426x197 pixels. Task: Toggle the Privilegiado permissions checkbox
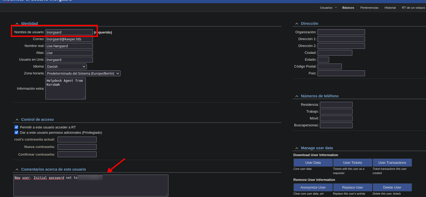(16, 132)
